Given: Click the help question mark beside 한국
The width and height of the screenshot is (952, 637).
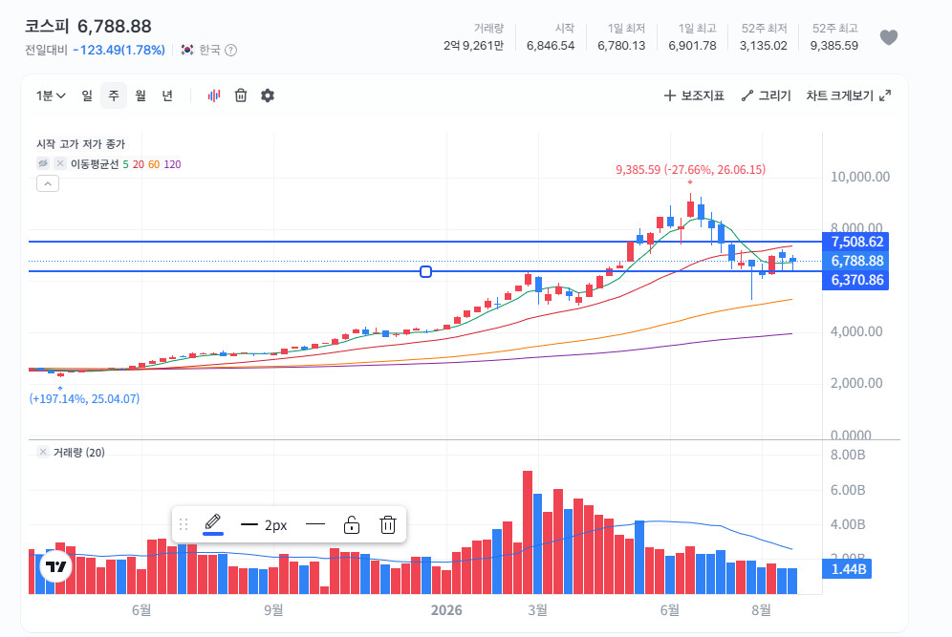Looking at the screenshot, I should click(x=230, y=51).
